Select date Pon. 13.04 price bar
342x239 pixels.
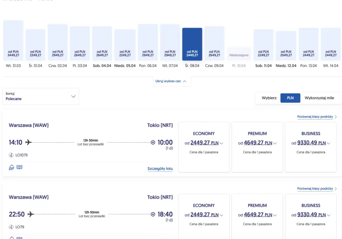click(x=308, y=44)
